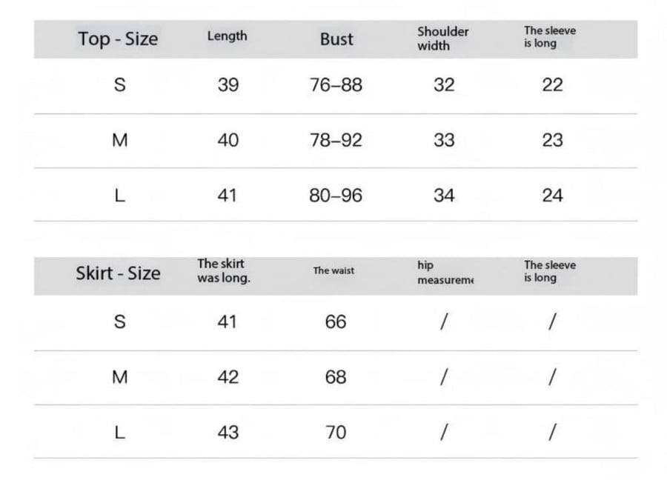Select the Bust column header

(336, 39)
